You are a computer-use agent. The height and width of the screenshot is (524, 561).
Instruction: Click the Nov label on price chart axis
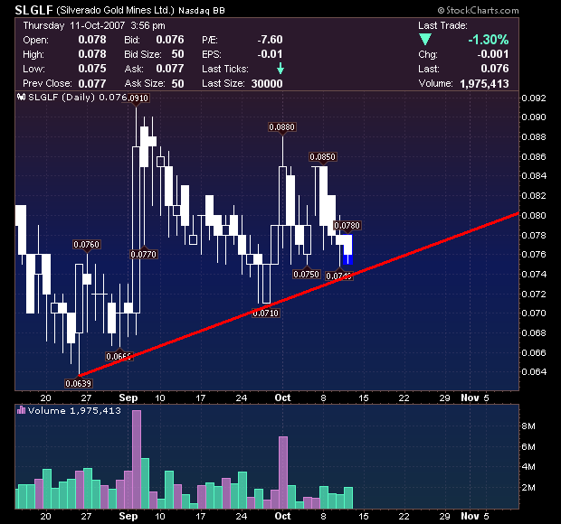point(470,398)
